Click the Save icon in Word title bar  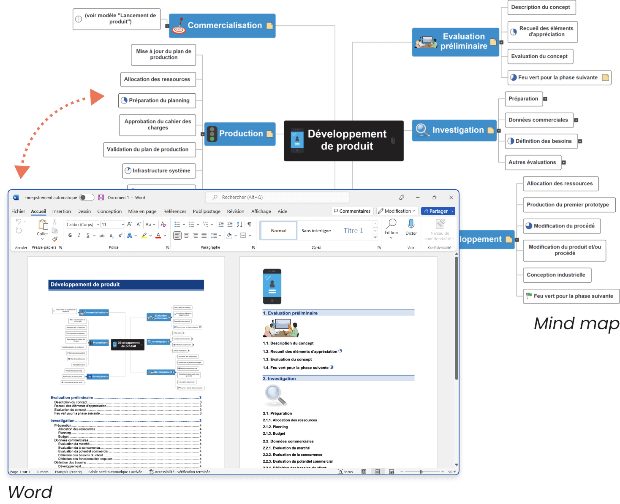pyautogui.click(x=101, y=198)
